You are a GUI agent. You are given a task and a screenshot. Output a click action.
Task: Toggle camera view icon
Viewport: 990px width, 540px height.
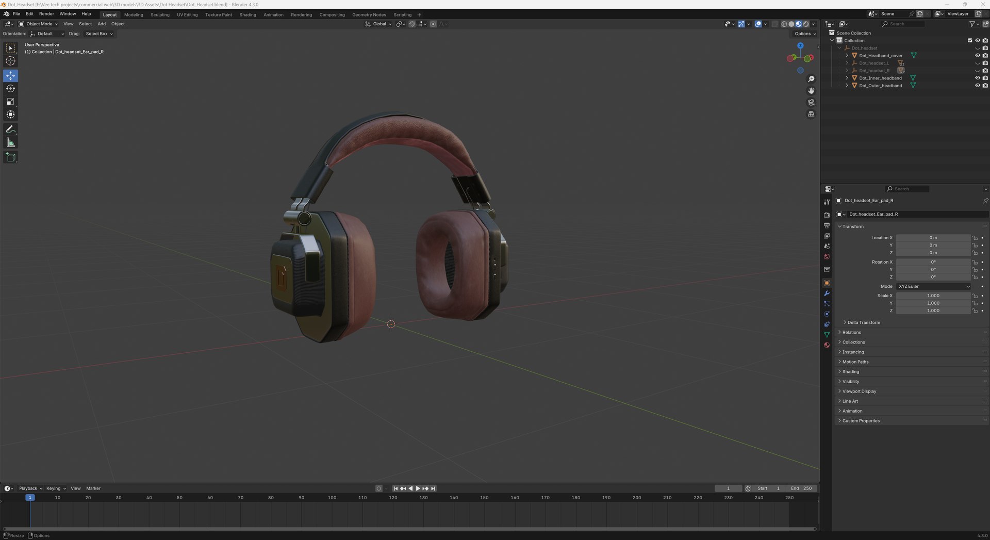pyautogui.click(x=811, y=103)
